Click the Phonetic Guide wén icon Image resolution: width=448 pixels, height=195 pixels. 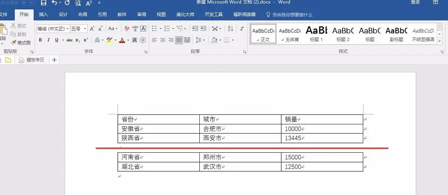pos(135,29)
